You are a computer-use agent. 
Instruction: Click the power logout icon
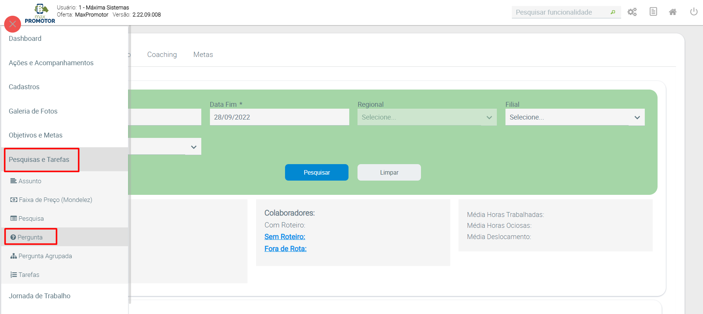coord(694,12)
